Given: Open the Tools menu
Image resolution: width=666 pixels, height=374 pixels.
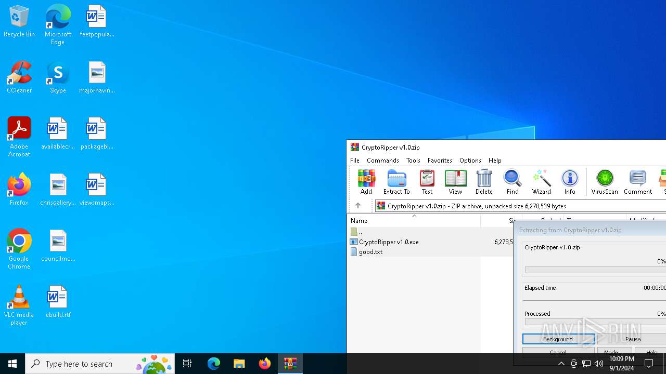Looking at the screenshot, I should pyautogui.click(x=413, y=161).
